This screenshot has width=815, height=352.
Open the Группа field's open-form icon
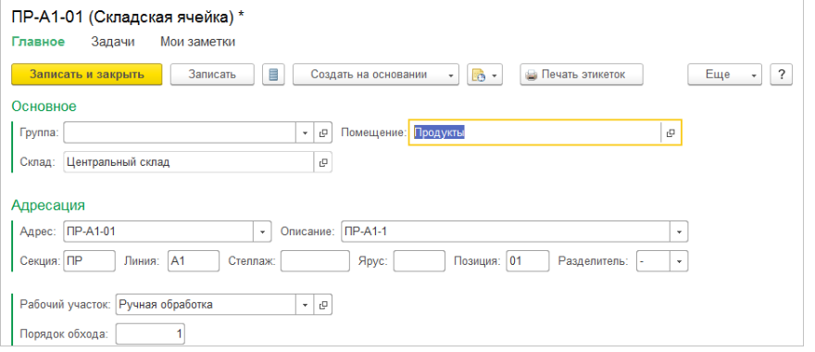point(323,132)
